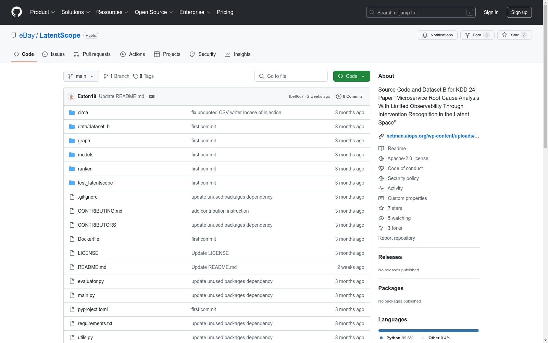The height and width of the screenshot is (343, 548).
Task: Click the heart icon next to Code of conduct
Action: pos(381,168)
